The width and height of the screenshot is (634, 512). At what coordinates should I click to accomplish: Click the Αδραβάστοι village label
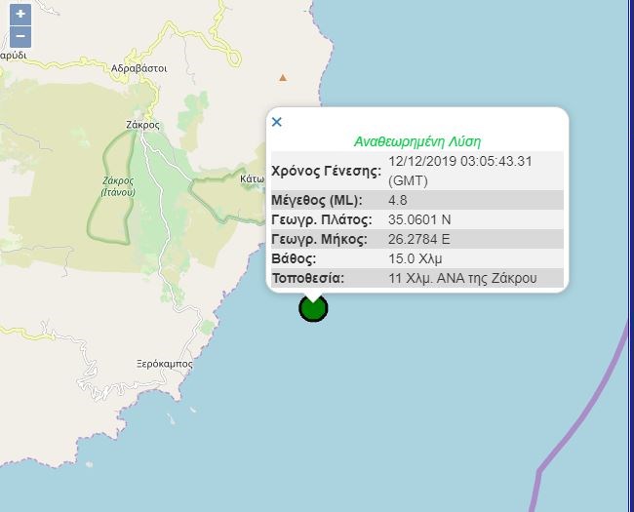(x=139, y=68)
